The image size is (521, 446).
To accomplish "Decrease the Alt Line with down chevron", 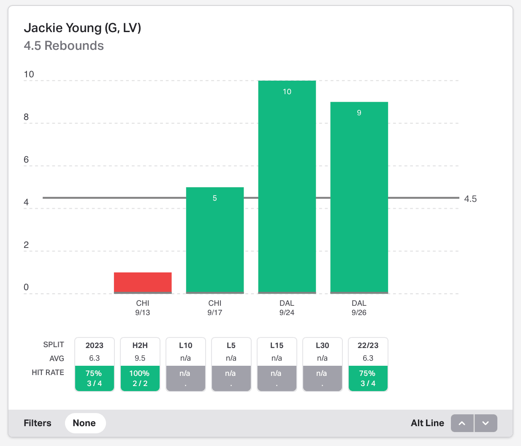I will 486,423.
